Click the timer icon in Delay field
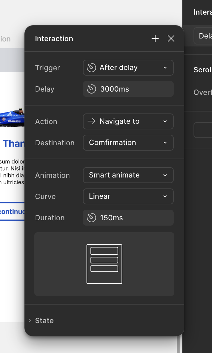This screenshot has width=212, height=353. 91,89
